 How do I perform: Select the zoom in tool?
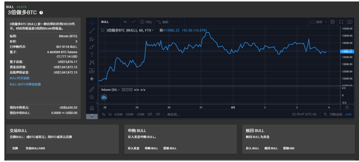[x=92, y=97]
